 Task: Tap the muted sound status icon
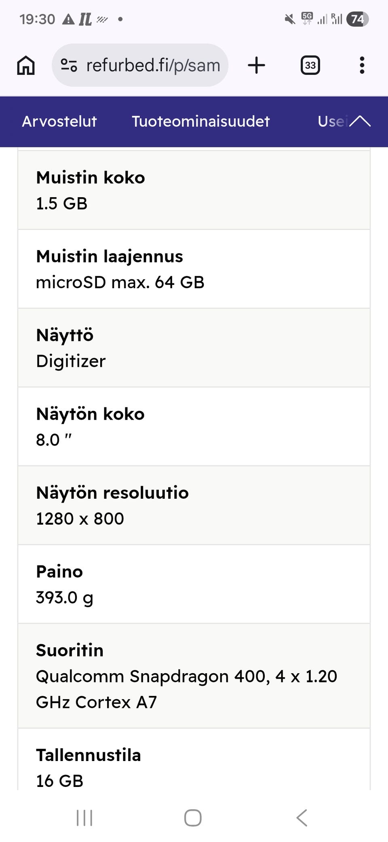click(x=290, y=19)
